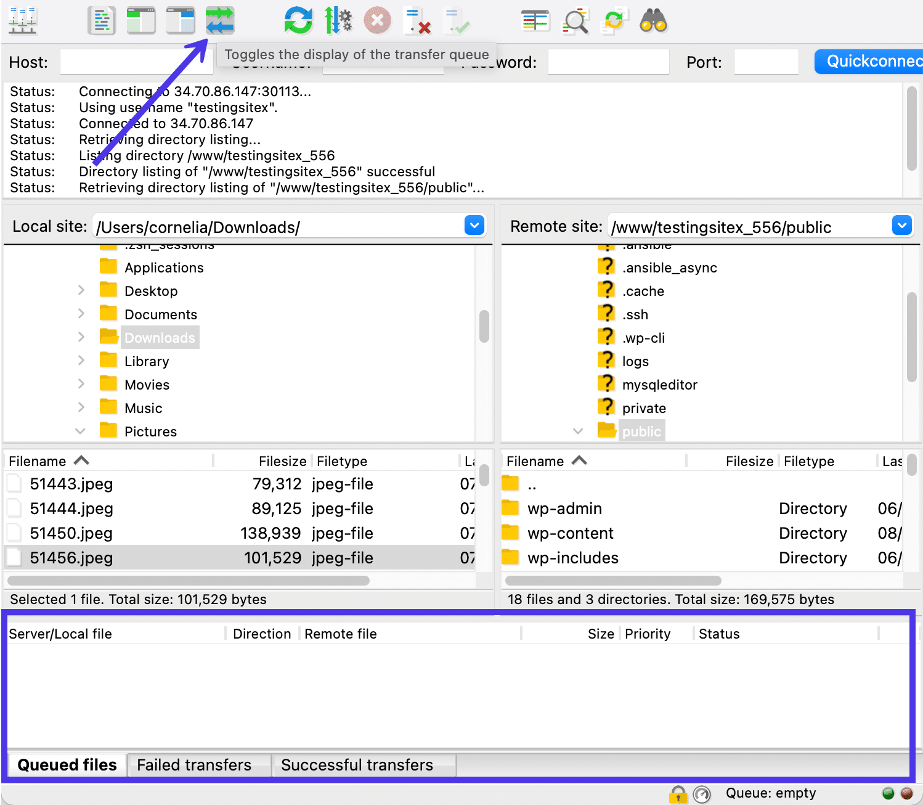This screenshot has width=923, height=805.
Task: Switch to the Failed transfers tab
Action: (x=194, y=765)
